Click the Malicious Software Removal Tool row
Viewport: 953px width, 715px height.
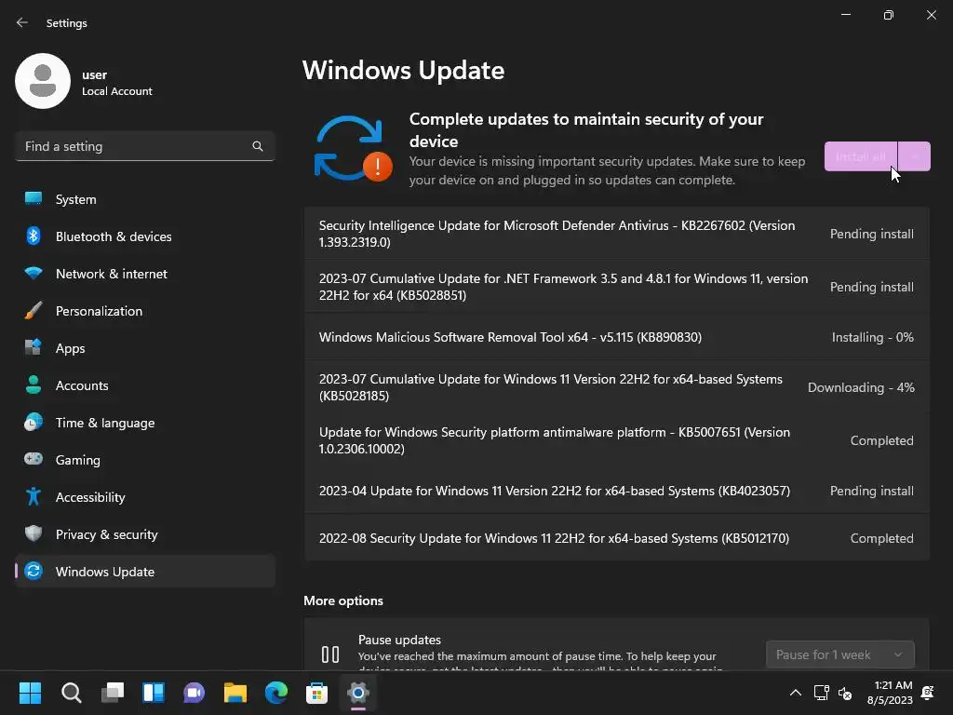617,337
